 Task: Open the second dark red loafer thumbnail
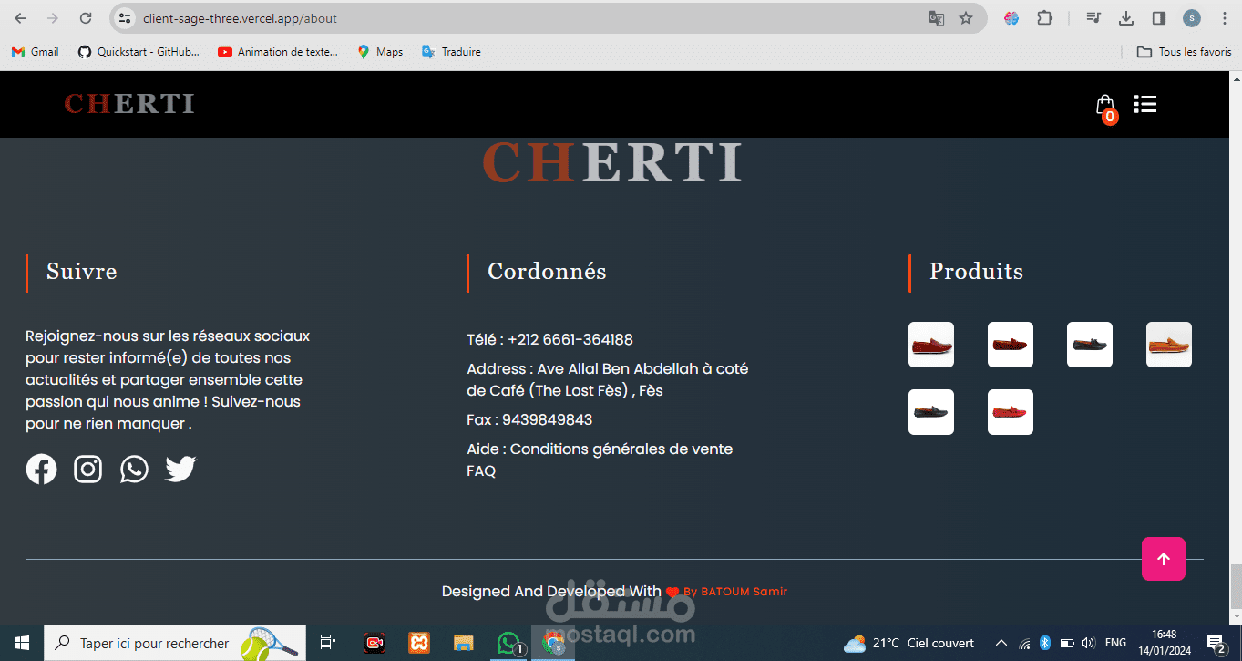point(1011,345)
